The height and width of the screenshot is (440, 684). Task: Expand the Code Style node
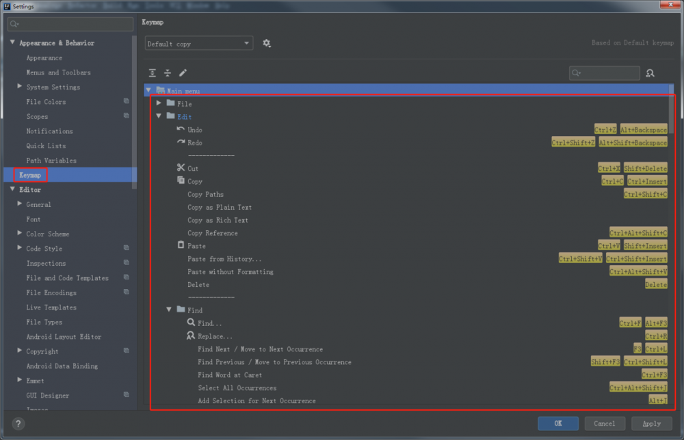point(20,247)
